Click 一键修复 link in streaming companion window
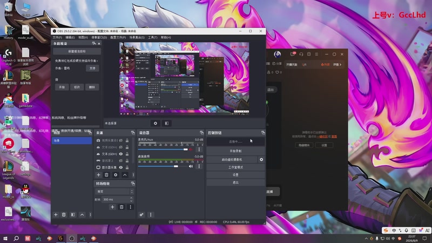Viewport: 432px width, 243px height. point(322,137)
